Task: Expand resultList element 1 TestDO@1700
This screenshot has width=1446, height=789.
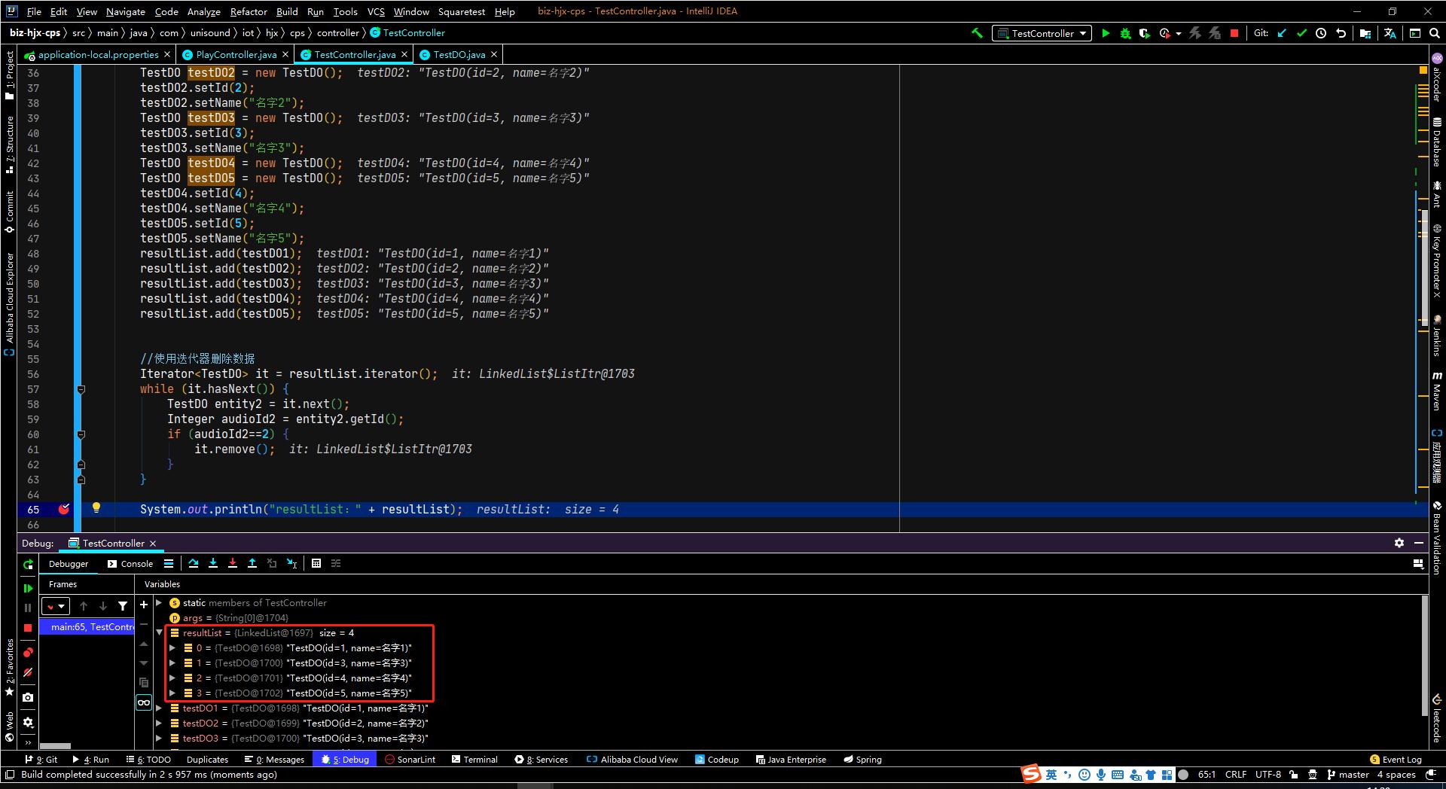Action: (x=173, y=663)
